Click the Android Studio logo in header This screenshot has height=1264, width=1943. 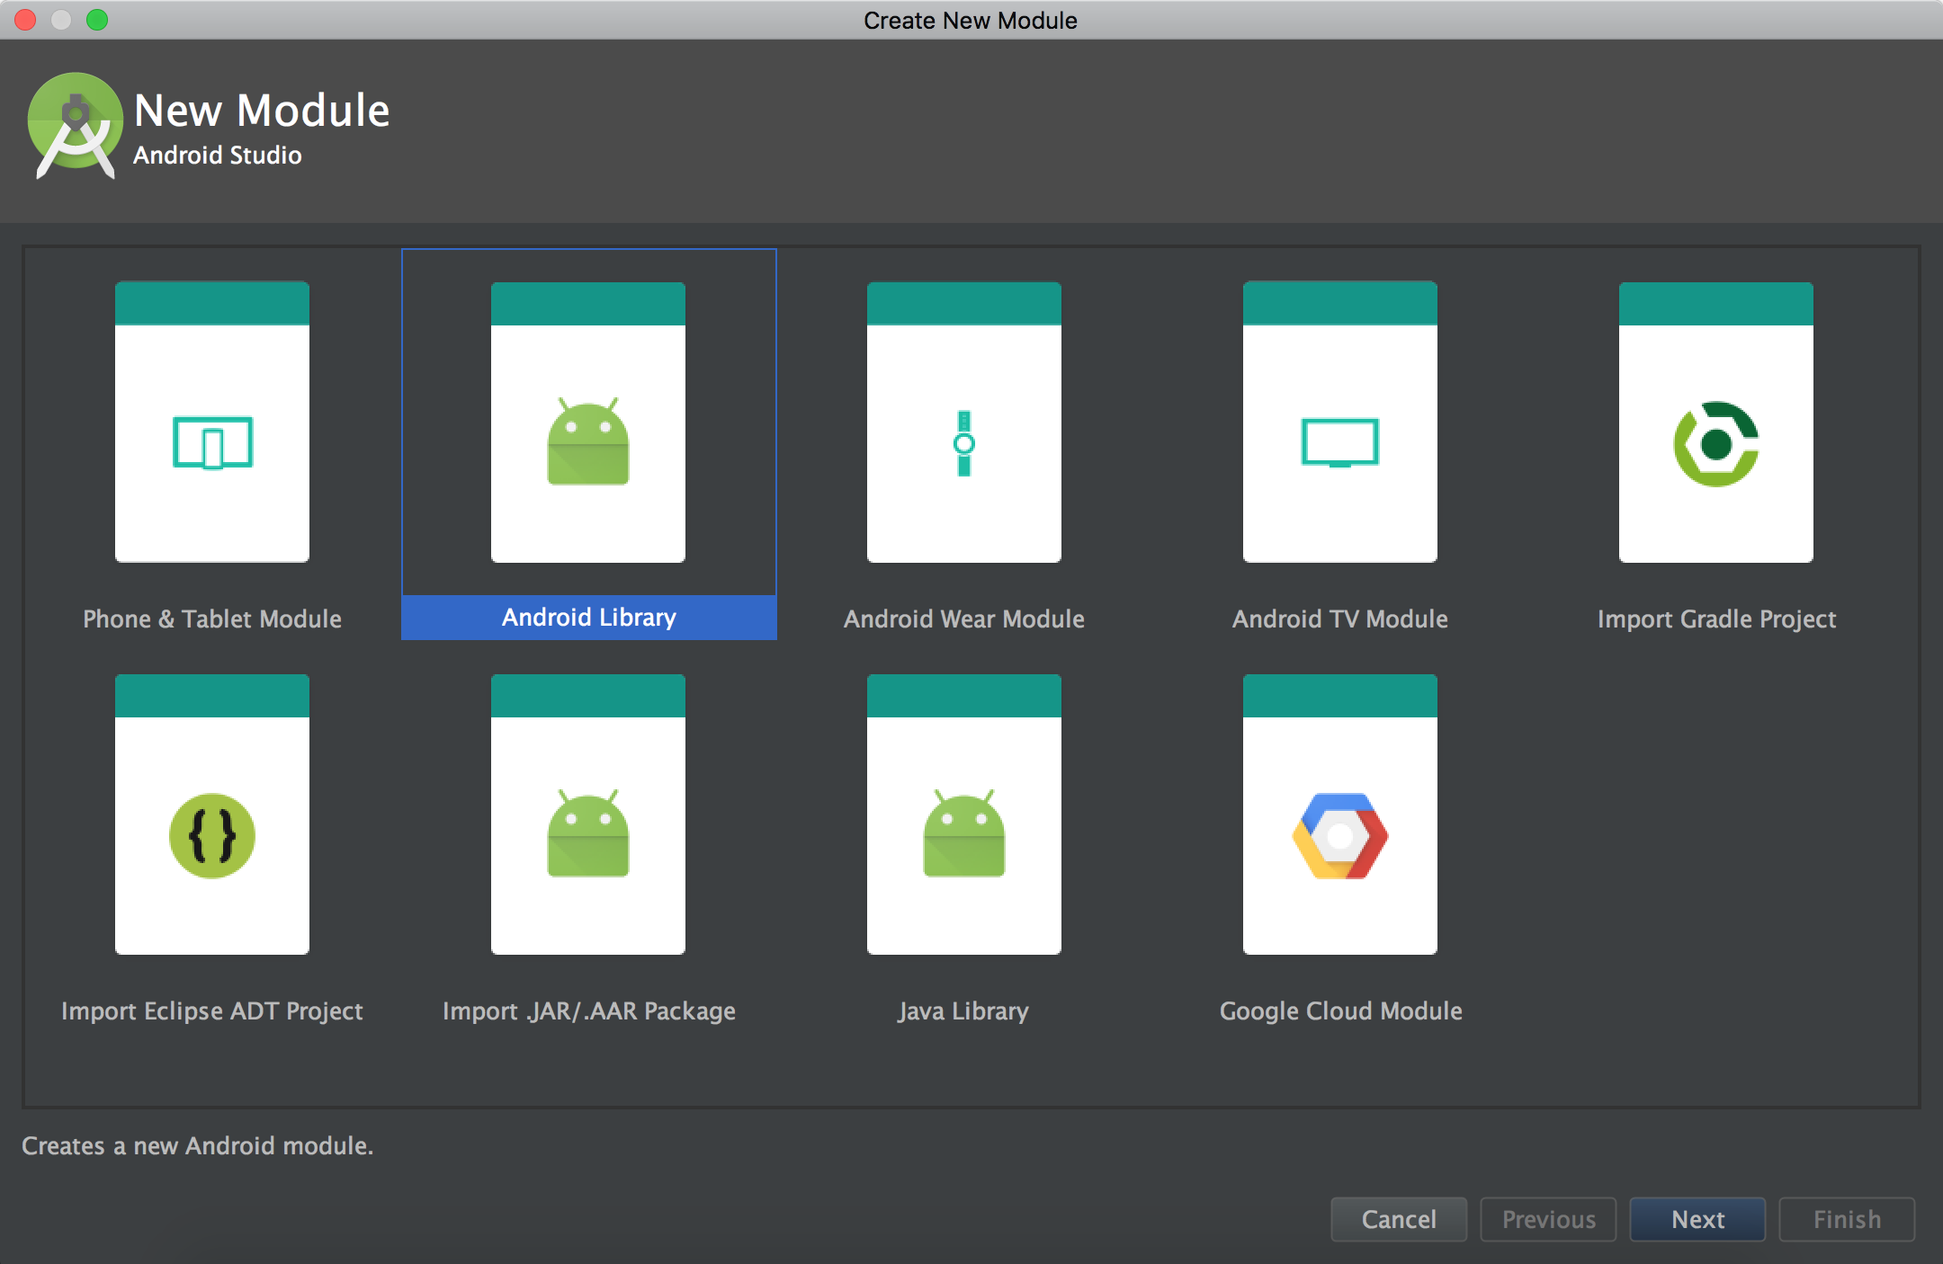tap(76, 126)
